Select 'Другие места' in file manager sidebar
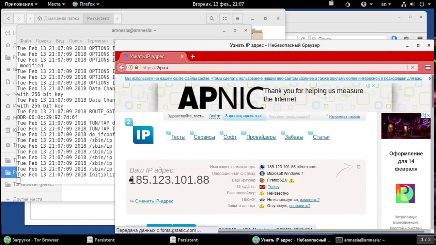This screenshot has height=245, width=436. coord(28,199)
